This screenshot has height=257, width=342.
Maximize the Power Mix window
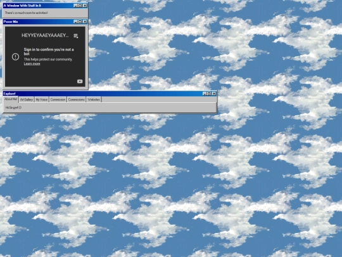[80, 22]
